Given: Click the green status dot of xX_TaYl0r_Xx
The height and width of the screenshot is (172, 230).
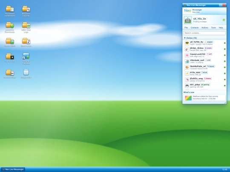Looking at the screenshot, I should pyautogui.click(x=224, y=43).
